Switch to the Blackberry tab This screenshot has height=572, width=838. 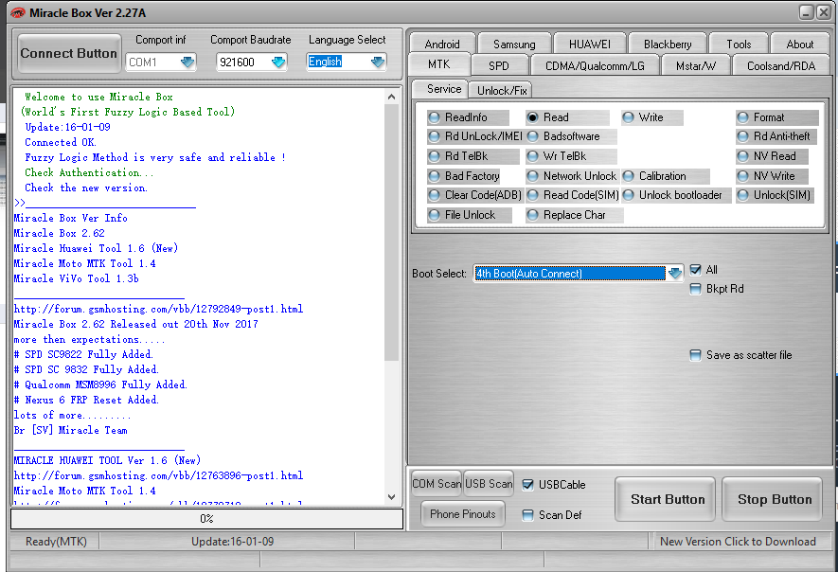[668, 45]
